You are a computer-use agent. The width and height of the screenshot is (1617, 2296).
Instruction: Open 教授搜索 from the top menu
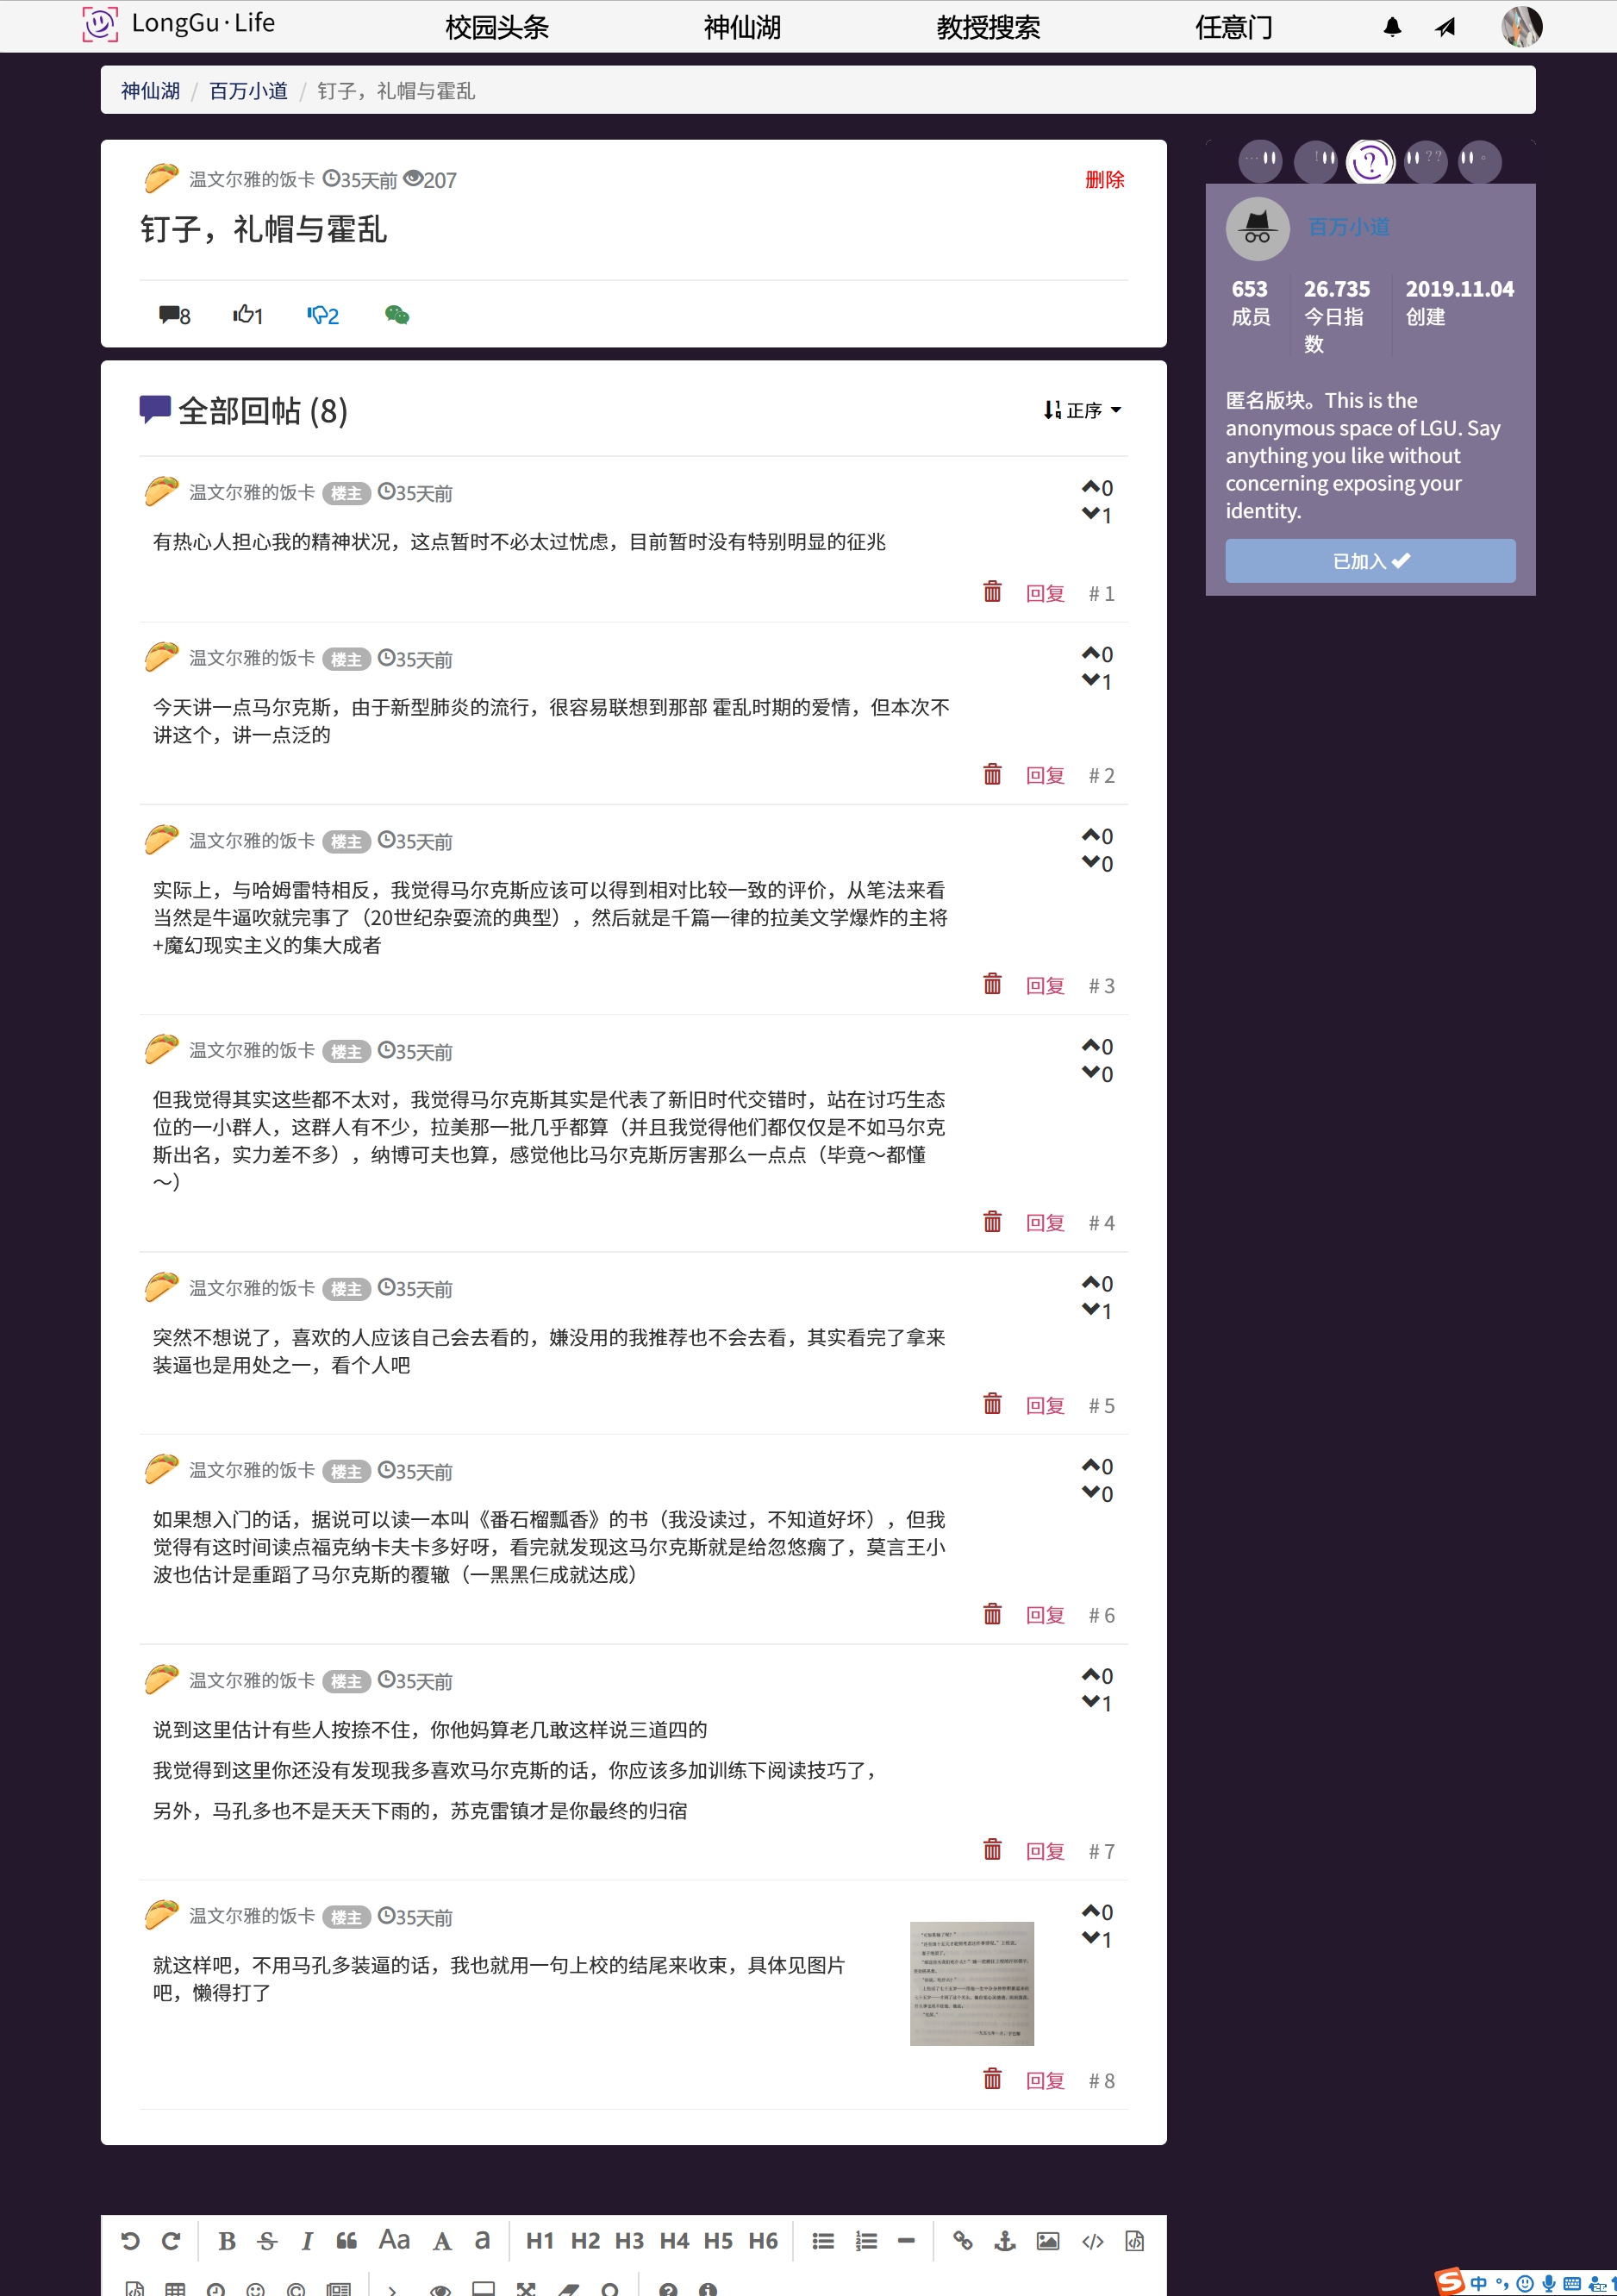[x=987, y=27]
